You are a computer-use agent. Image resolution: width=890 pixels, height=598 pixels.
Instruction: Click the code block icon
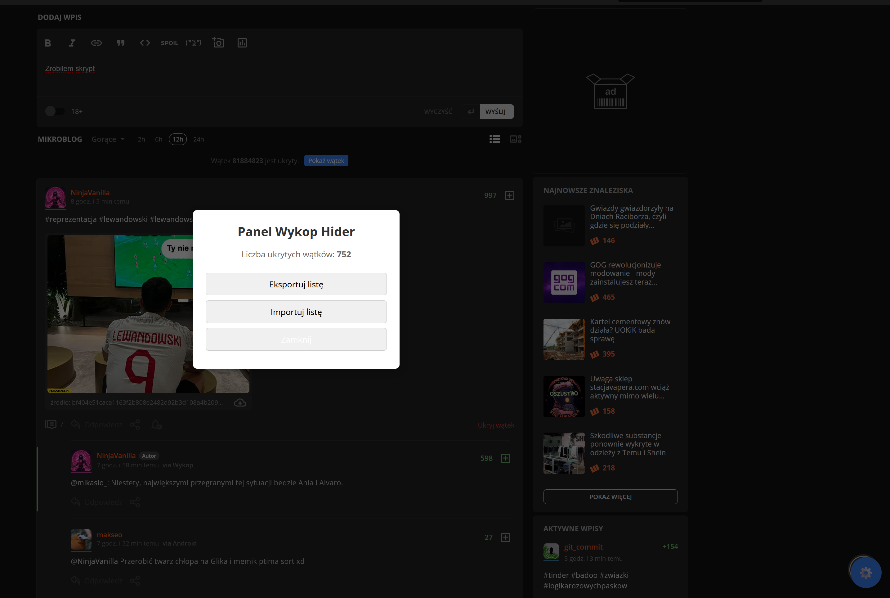145,43
